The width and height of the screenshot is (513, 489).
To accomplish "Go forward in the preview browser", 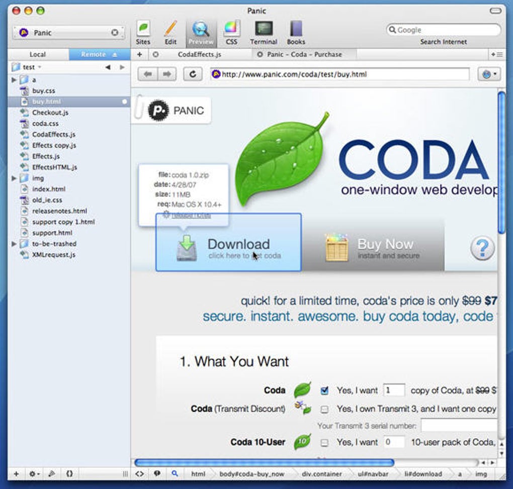I will [167, 74].
